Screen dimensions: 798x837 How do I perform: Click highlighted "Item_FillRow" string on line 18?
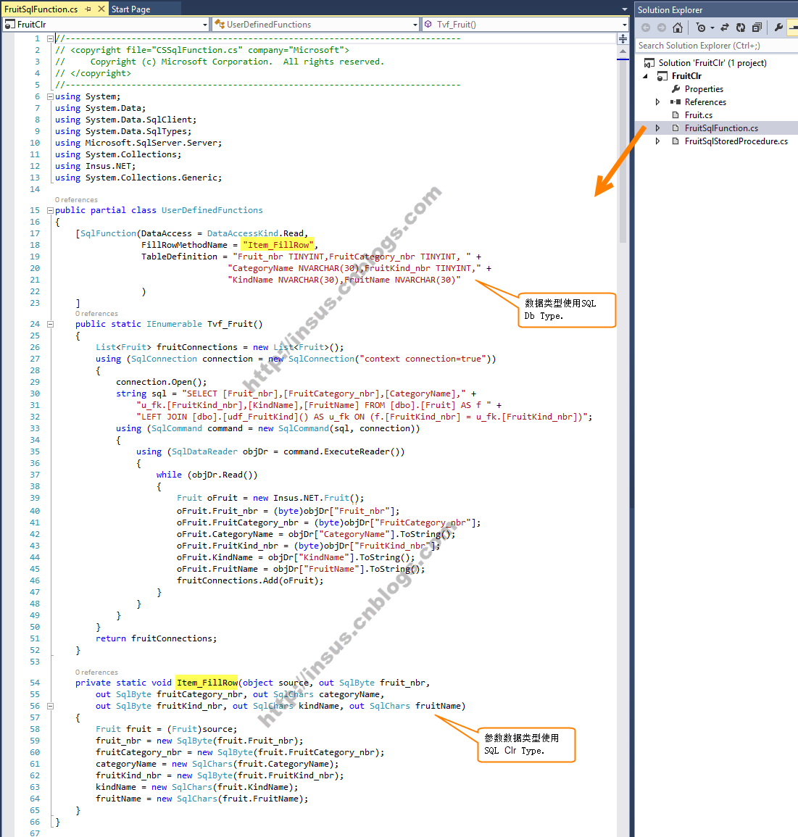click(278, 245)
